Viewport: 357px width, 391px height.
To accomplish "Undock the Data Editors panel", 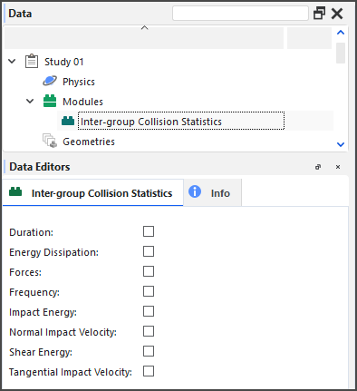I will point(318,167).
